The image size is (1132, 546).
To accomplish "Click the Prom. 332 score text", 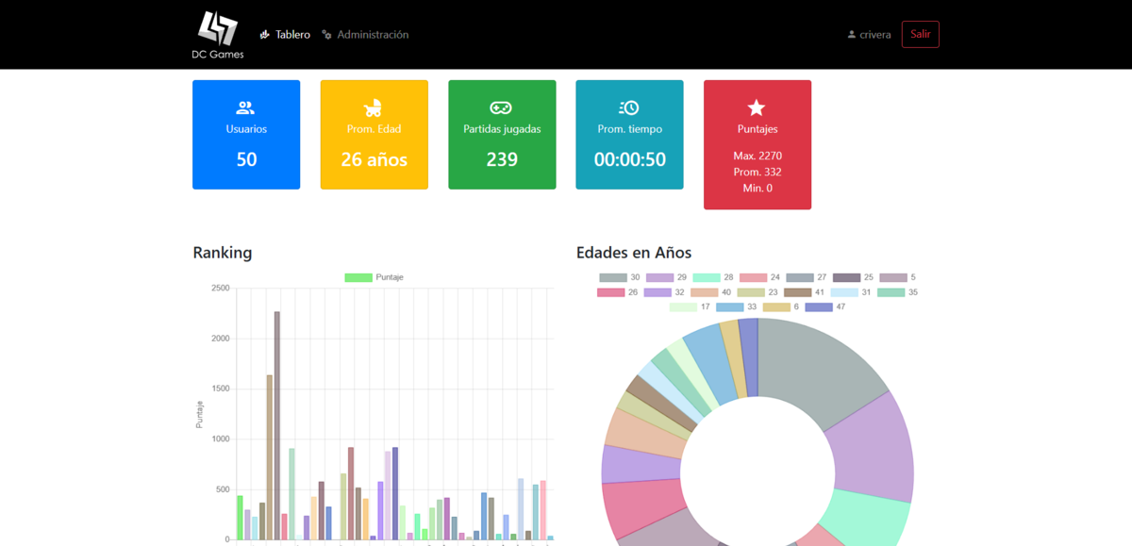I will coord(757,172).
